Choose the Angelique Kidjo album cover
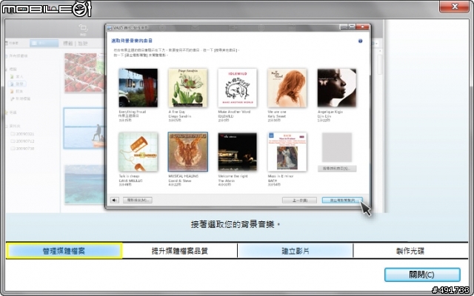The width and height of the screenshot is (474, 296). (337, 87)
